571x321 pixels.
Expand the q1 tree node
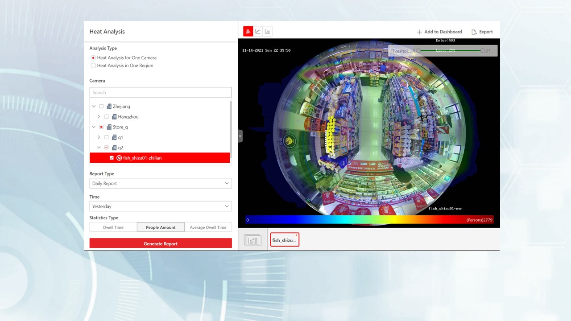[x=99, y=137]
